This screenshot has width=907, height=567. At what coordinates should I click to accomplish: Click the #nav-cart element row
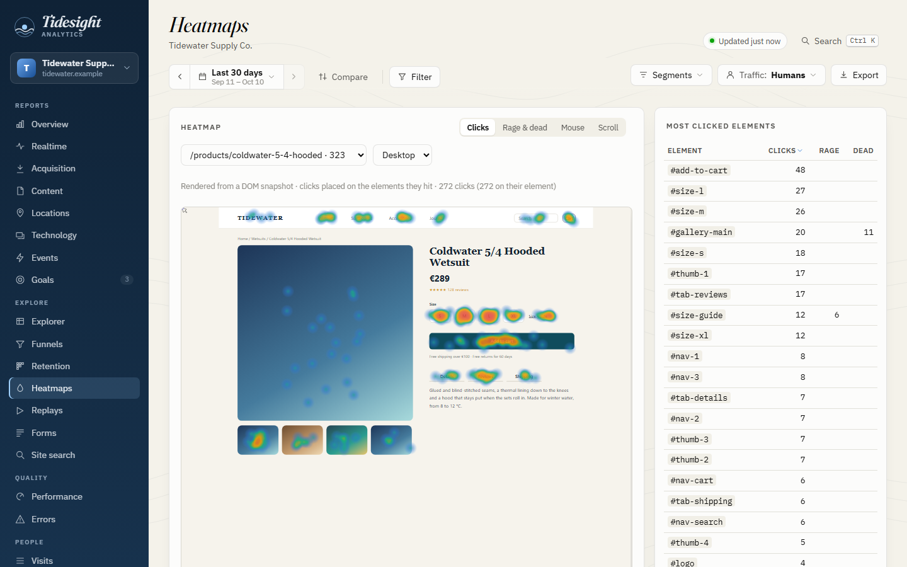pyautogui.click(x=770, y=481)
